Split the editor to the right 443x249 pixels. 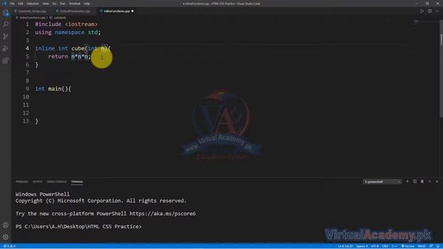[x=429, y=11]
